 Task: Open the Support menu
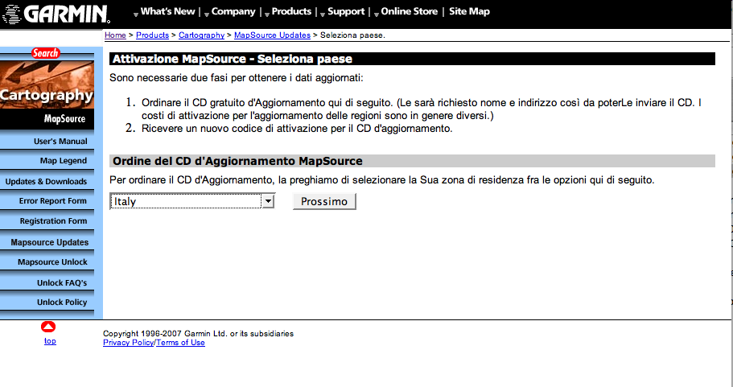pos(346,12)
